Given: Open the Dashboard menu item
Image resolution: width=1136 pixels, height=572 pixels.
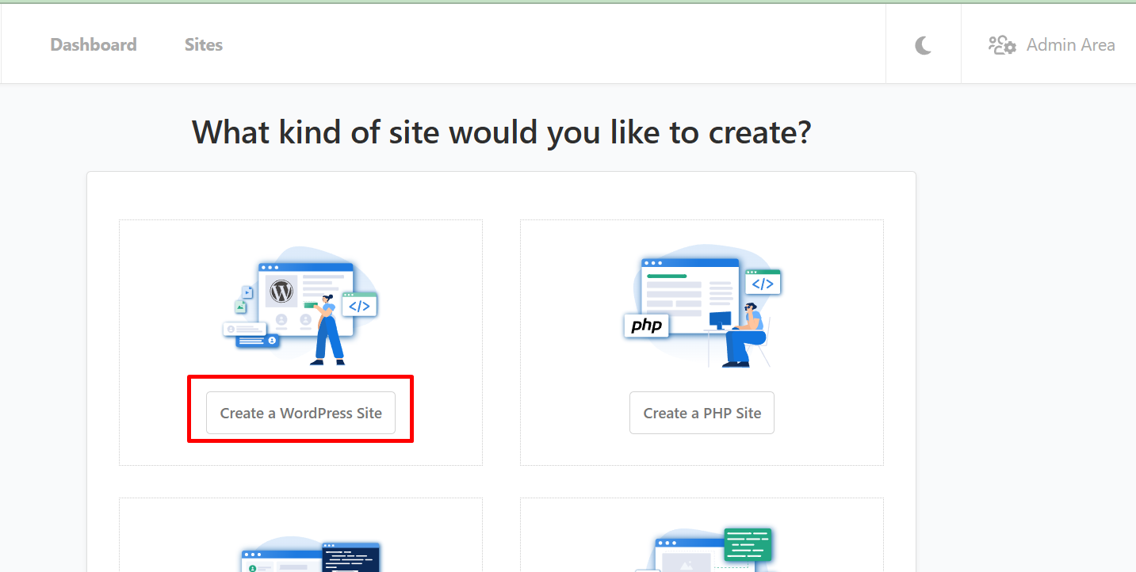Looking at the screenshot, I should click(x=94, y=45).
